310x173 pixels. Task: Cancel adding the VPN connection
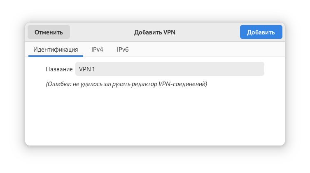49,32
